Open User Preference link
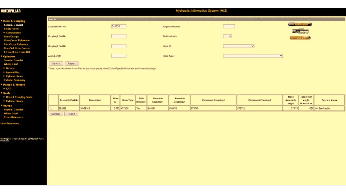The height and width of the screenshot is (194, 346). pyautogui.click(x=10, y=124)
